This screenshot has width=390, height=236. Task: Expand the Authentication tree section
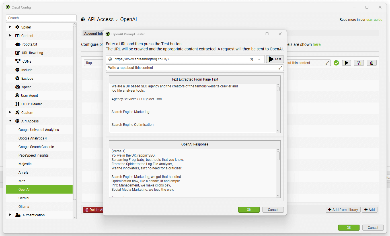[x=10, y=215]
